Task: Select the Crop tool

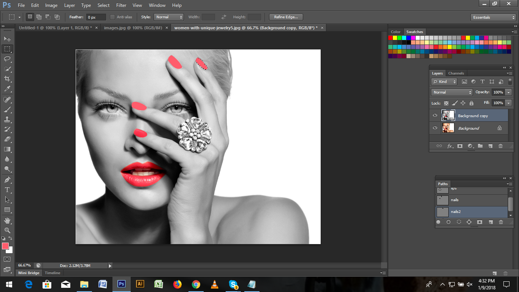Action: tap(7, 79)
